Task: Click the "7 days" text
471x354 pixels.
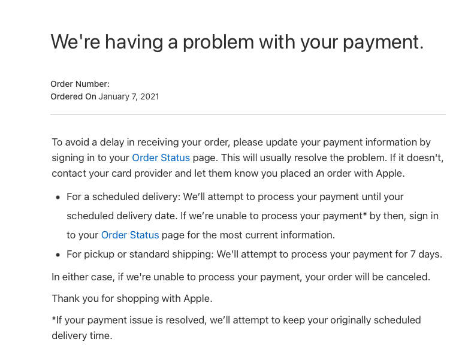Action: tap(426, 254)
